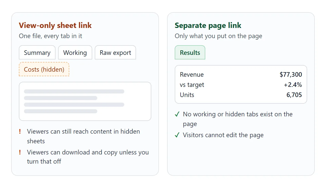Screen dimensions: 326x189
Task: Click 'Viewers can download and copy' note
Action: (88, 157)
